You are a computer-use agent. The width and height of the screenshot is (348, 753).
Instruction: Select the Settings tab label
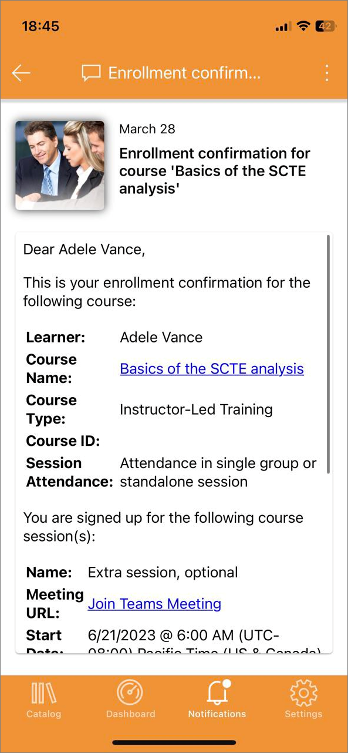pos(303,714)
